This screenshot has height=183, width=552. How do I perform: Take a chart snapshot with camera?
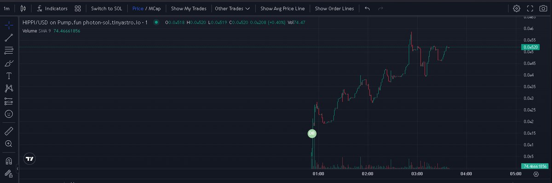tap(543, 8)
